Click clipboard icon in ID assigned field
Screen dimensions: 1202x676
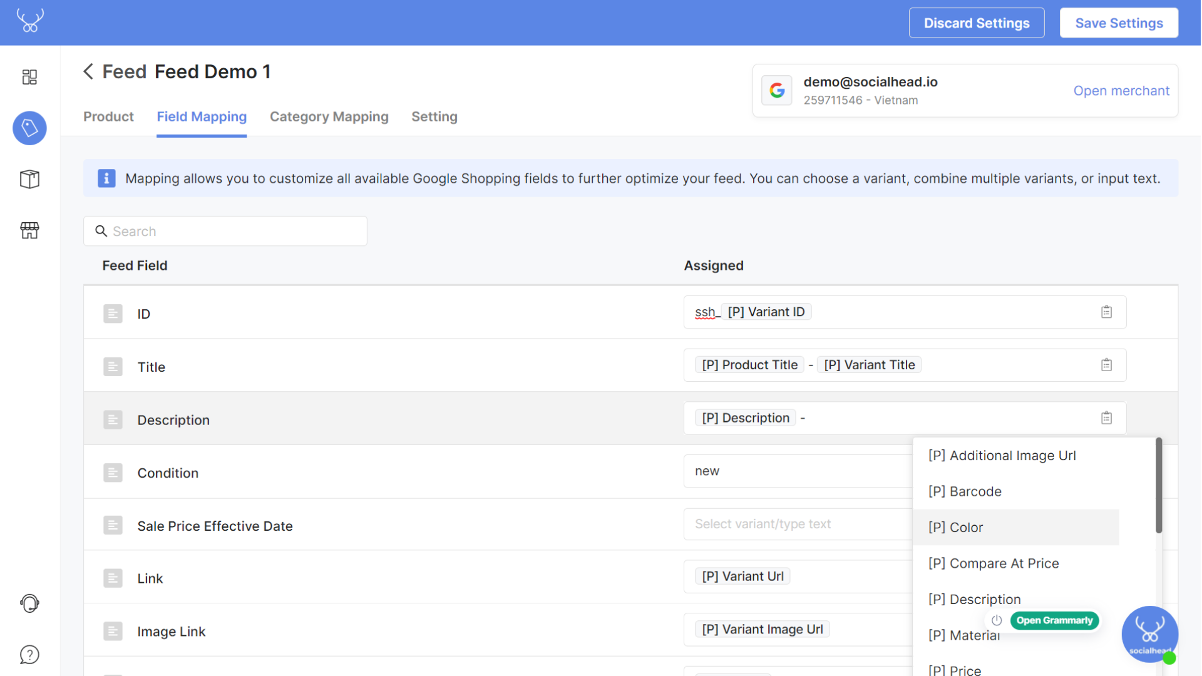1106,312
